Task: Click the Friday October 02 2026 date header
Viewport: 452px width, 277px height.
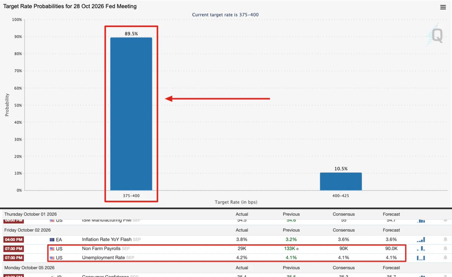Action: [x=27, y=230]
